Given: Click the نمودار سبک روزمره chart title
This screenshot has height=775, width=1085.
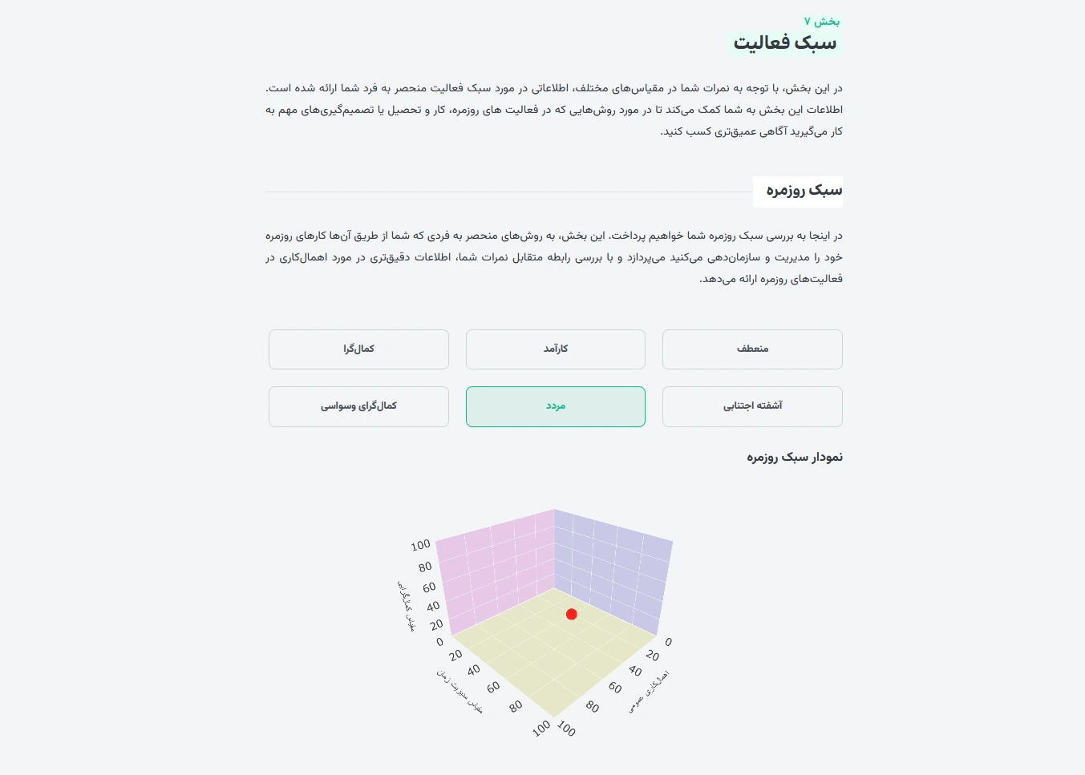Looking at the screenshot, I should point(795,457).
